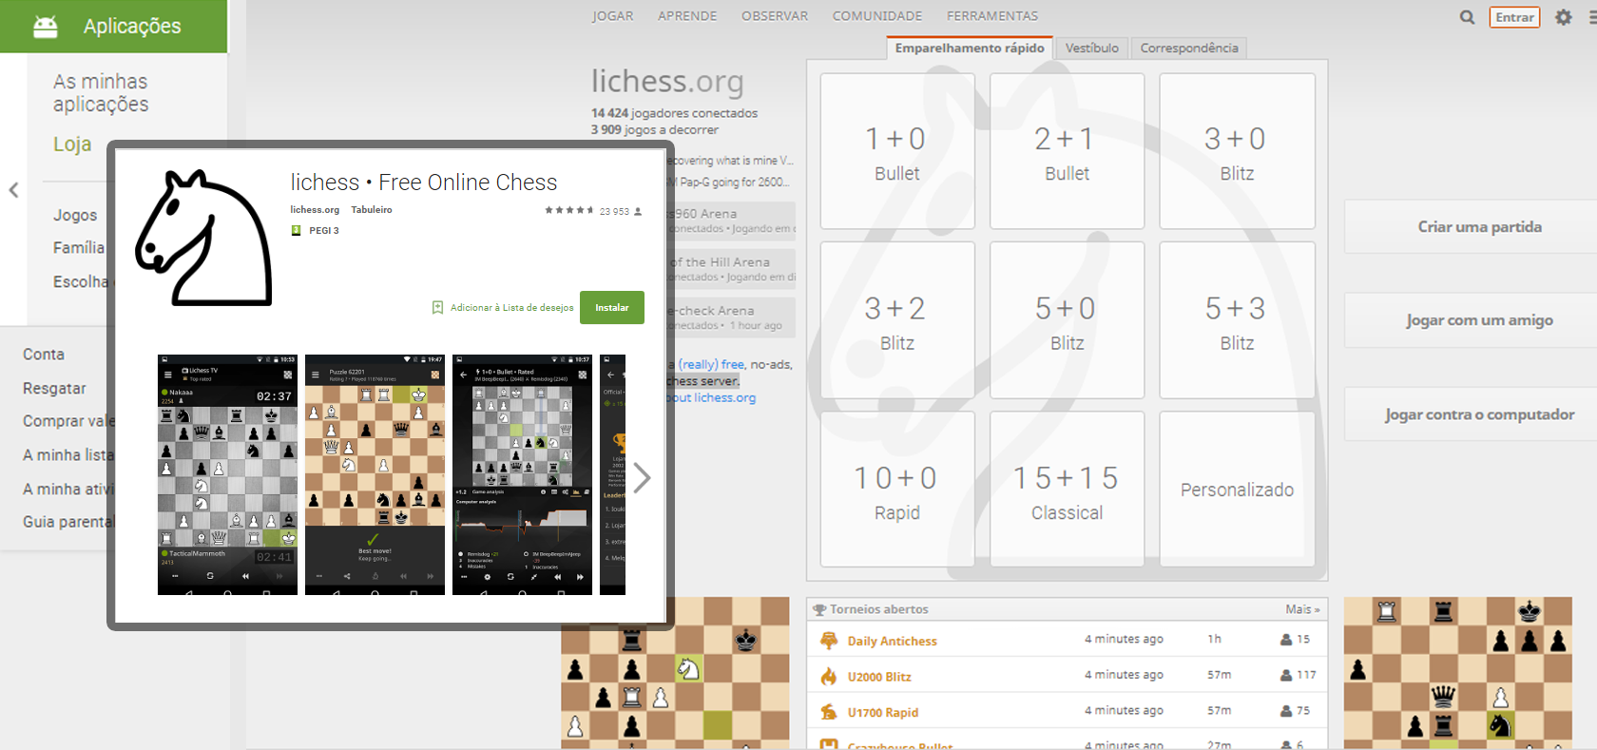Select the 5+3 Blitz game mode
Viewport: 1597px width, 750px height.
[x=1237, y=320]
